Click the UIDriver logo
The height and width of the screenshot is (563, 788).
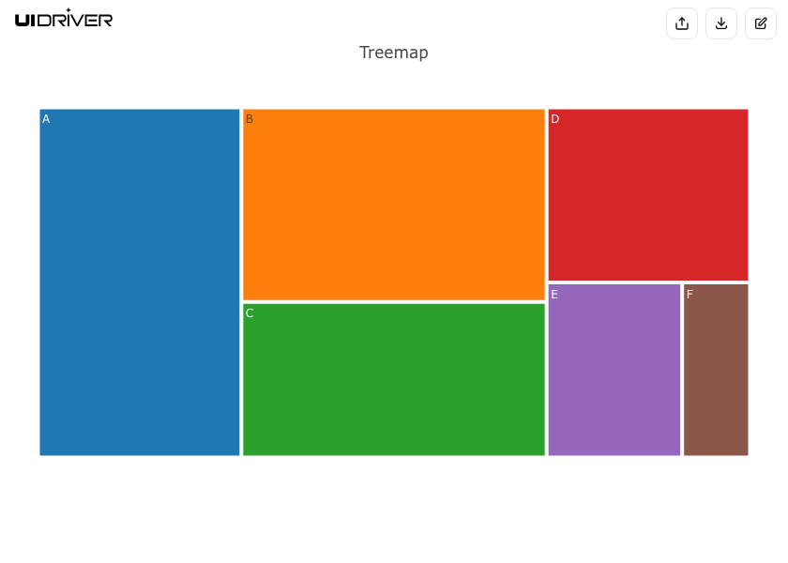(x=64, y=19)
